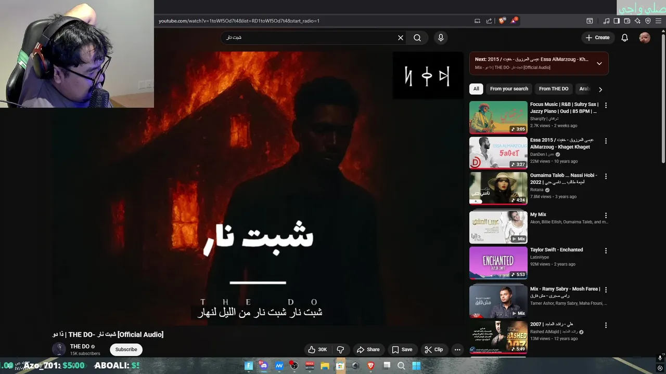Open Windows taskbar search magnifier
The image size is (666, 374).
tap(402, 366)
